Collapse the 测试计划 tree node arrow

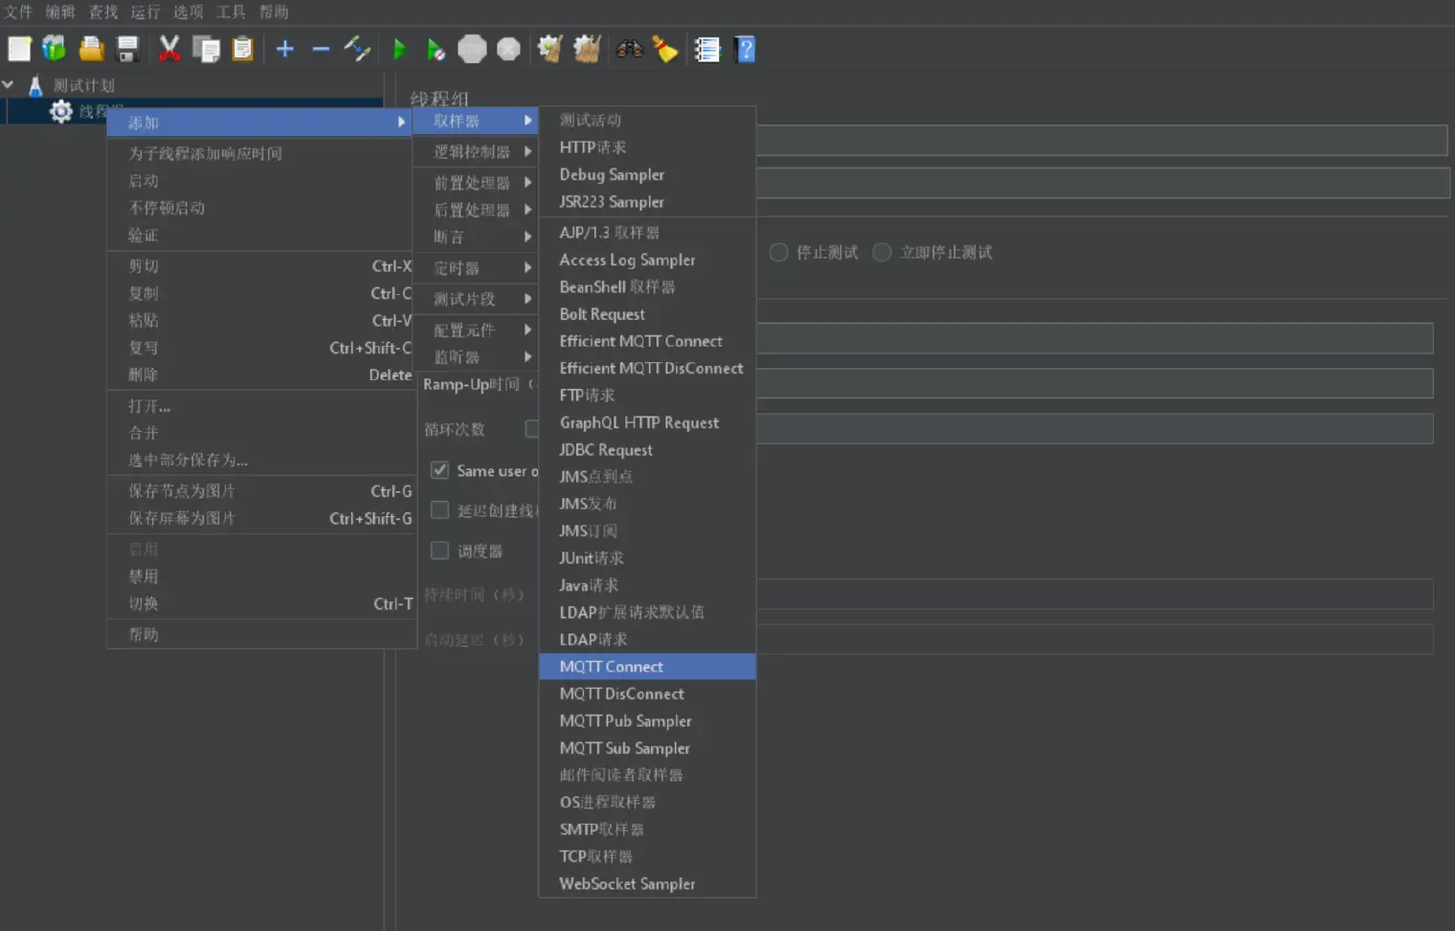[x=9, y=85]
